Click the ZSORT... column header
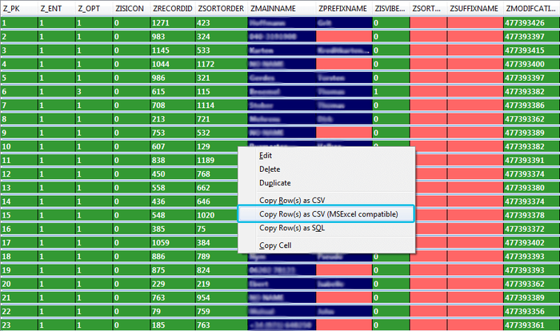The height and width of the screenshot is (331, 560). (428, 9)
